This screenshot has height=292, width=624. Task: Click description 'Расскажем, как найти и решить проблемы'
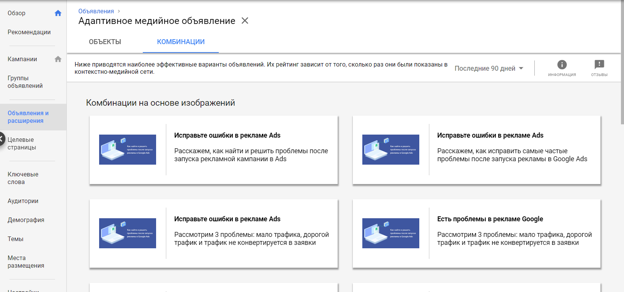[x=251, y=155]
